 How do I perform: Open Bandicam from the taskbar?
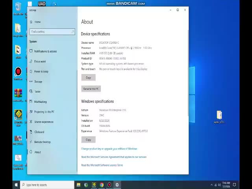point(109,185)
